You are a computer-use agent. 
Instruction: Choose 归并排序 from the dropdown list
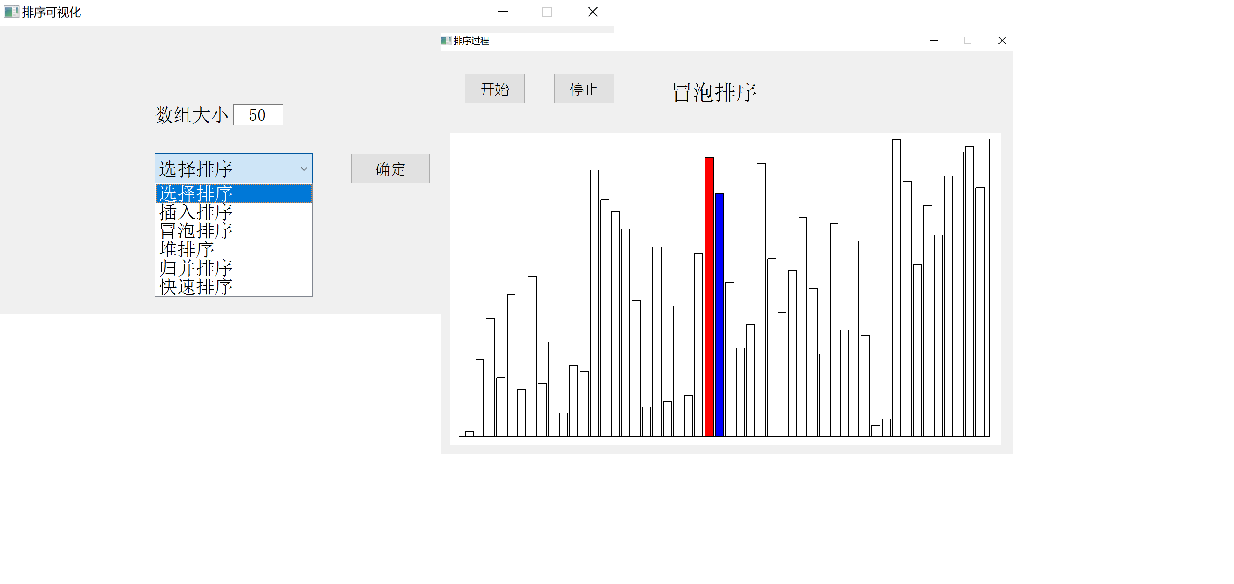tap(234, 268)
